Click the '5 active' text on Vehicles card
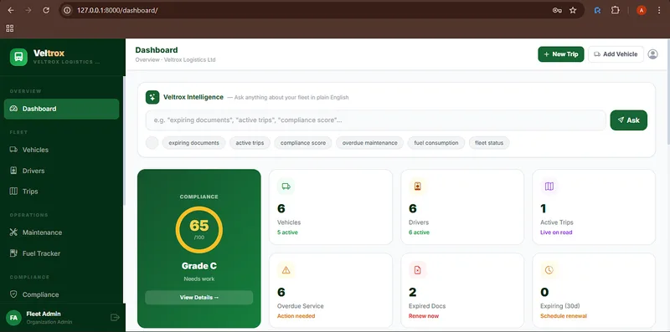Viewport: 670px width, 332px height. click(287, 232)
